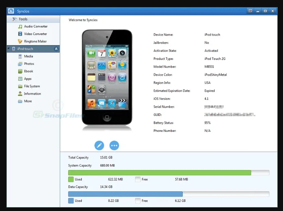Click the Region Info value USA
Screen dimensions: 283x211
[x=207, y=83]
